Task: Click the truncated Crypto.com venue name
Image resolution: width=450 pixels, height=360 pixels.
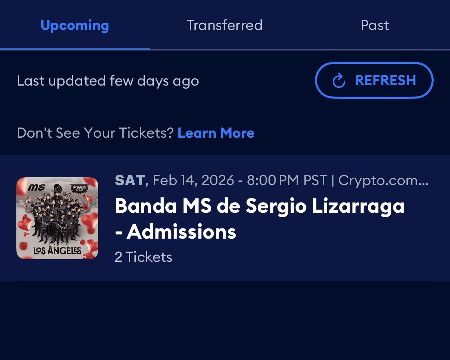Action: click(x=383, y=180)
